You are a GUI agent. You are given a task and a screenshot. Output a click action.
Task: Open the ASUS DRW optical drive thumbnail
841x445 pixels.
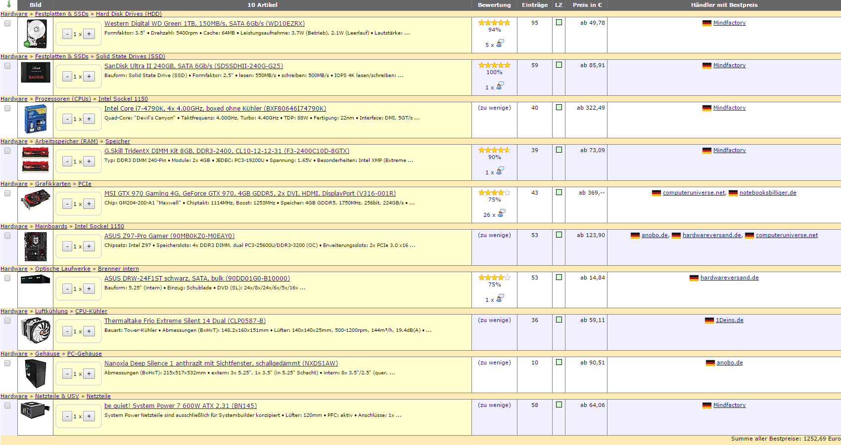click(x=36, y=279)
